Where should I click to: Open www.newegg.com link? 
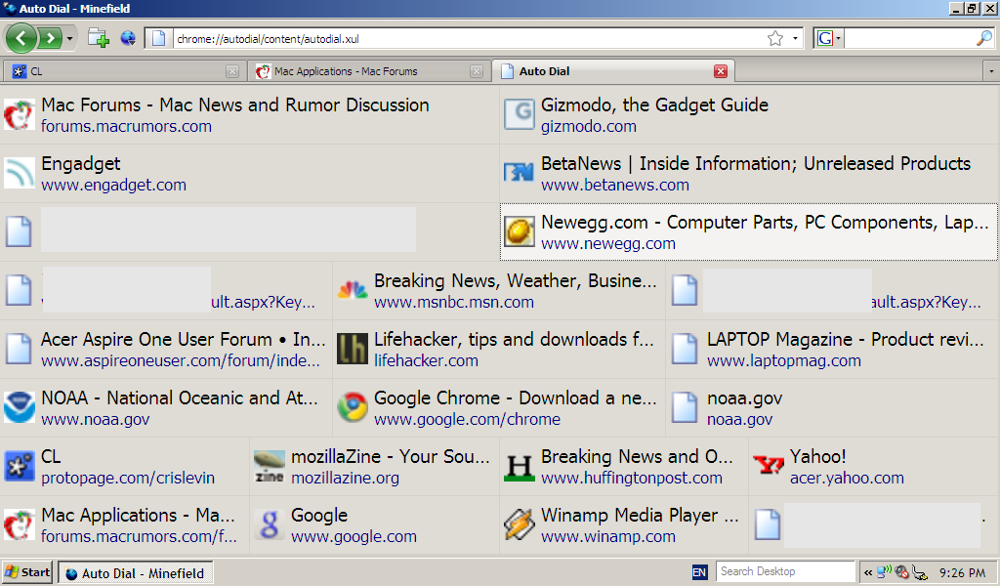pyautogui.click(x=607, y=243)
